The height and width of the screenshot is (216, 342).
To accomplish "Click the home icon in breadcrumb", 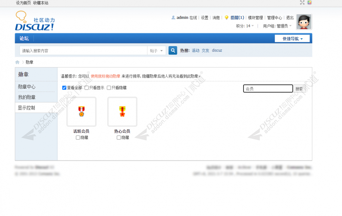I will coord(17,62).
